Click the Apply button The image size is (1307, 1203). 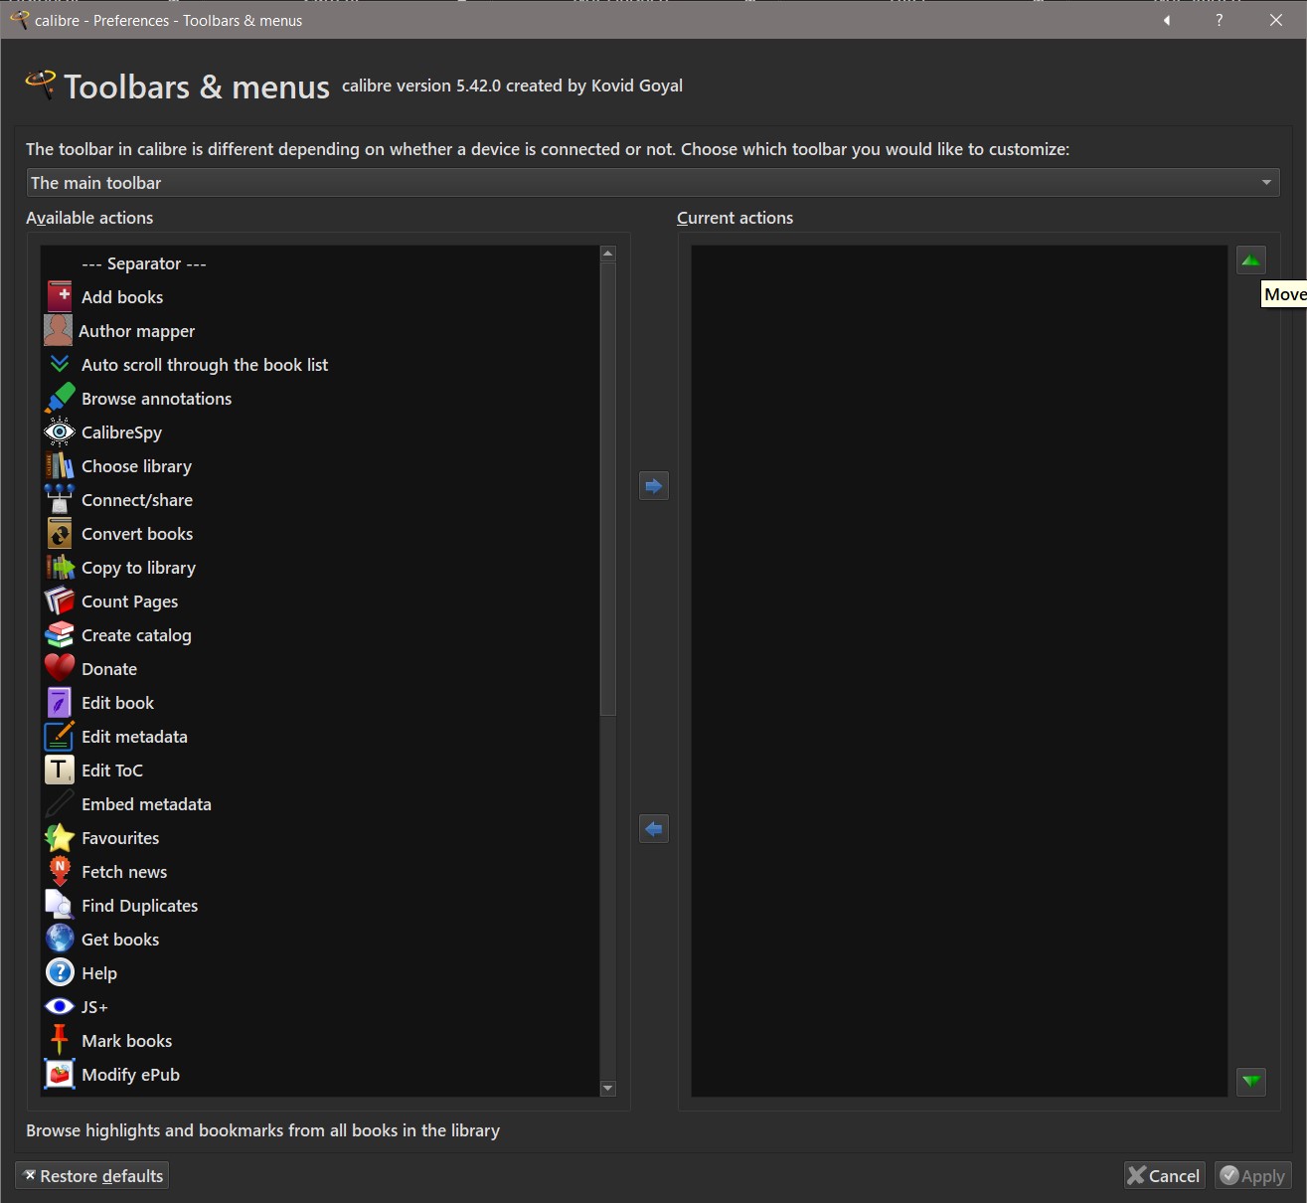point(1253,1176)
